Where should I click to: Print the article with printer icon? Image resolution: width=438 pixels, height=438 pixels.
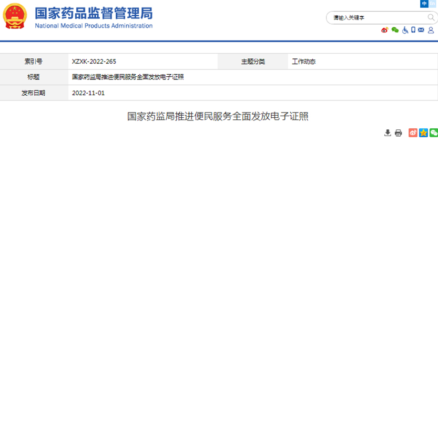pos(399,133)
